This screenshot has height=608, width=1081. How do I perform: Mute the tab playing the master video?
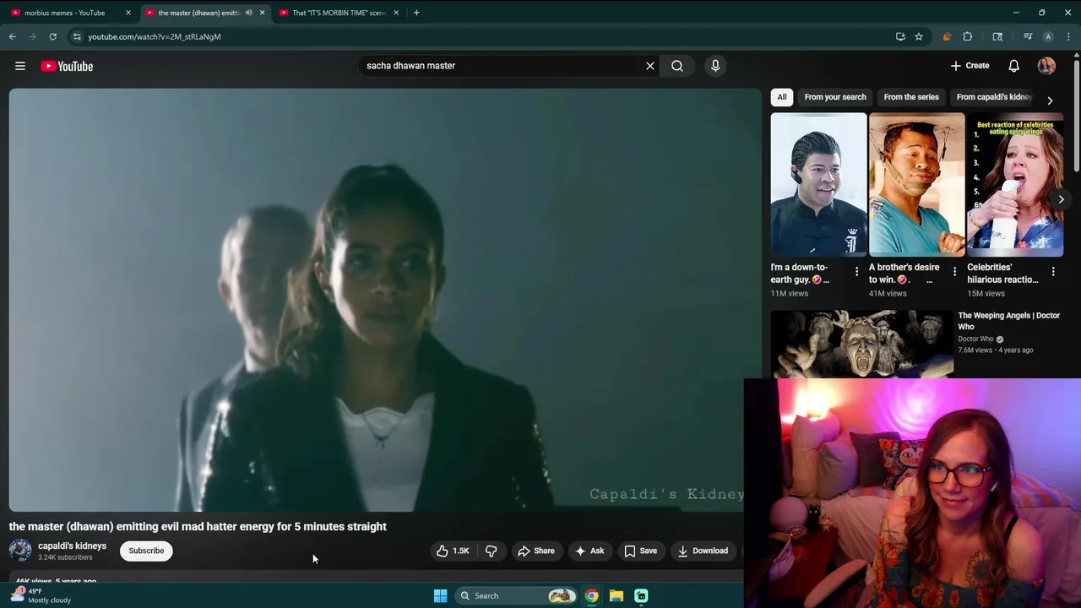click(x=248, y=13)
